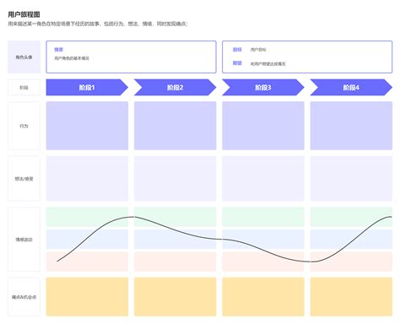Click the pink emotion band under 阶段2
This screenshot has width=400, height=324.
click(176, 262)
